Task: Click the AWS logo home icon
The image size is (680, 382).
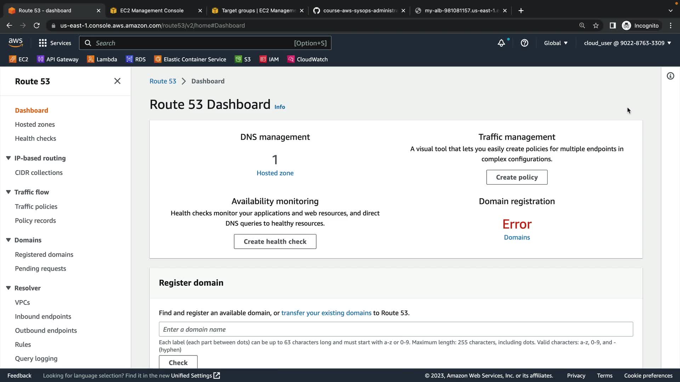Action: [x=16, y=43]
